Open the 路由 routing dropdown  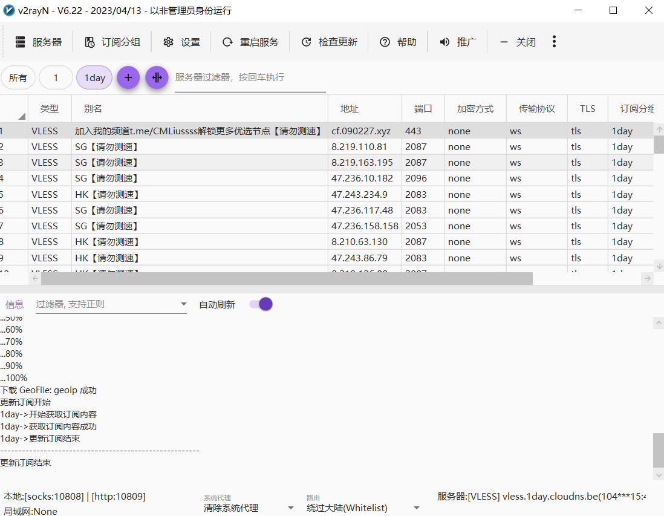coord(363,504)
